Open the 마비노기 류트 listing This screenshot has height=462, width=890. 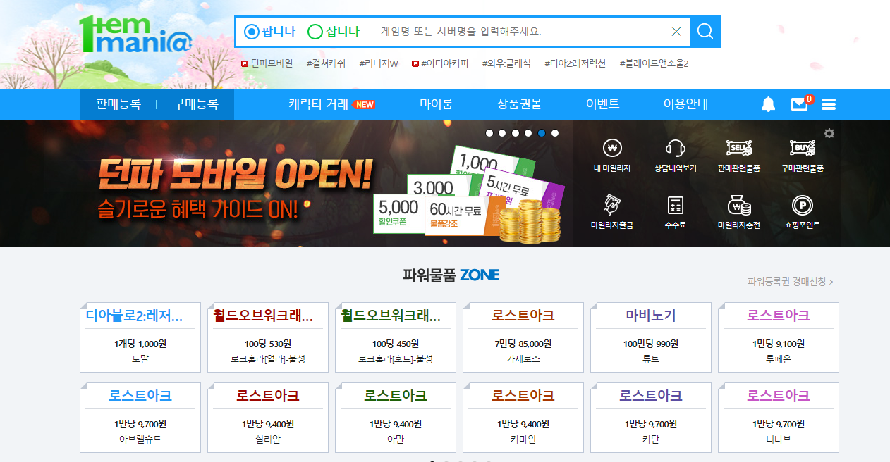point(651,337)
